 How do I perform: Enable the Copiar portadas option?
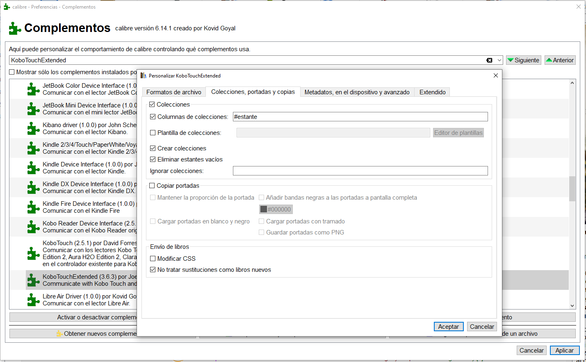[x=152, y=186]
